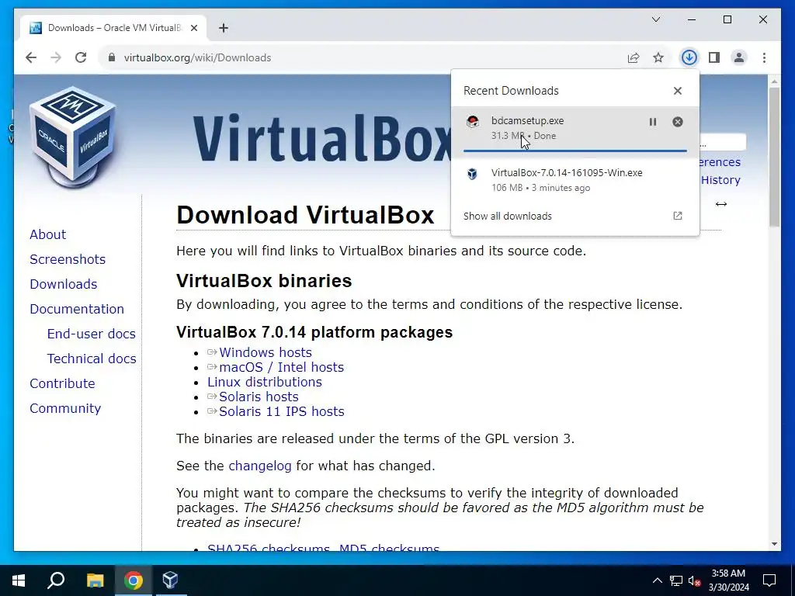Click the VirtualBox taskbar icon
Screen dimensions: 795x596
(170, 579)
